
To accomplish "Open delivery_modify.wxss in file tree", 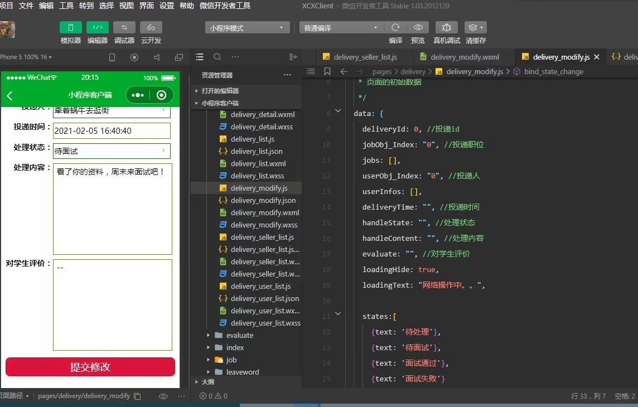I will tap(246, 225).
